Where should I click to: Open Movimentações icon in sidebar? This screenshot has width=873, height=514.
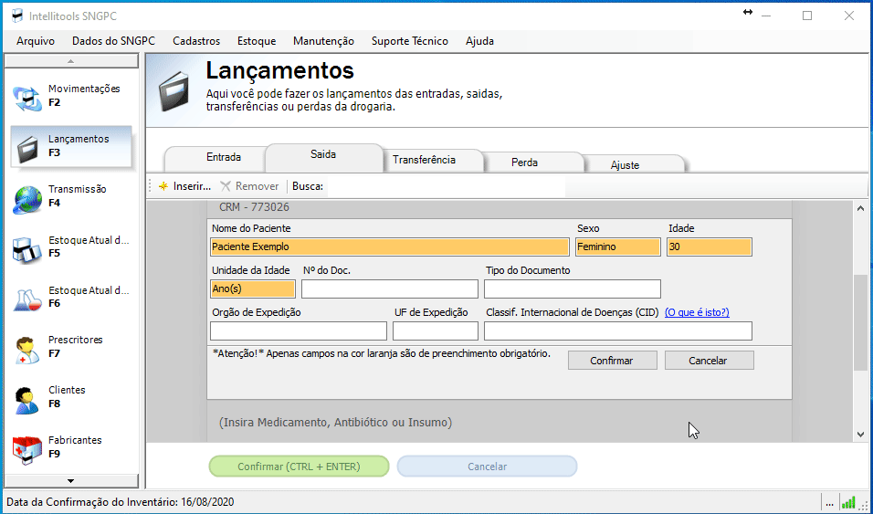coord(27,100)
